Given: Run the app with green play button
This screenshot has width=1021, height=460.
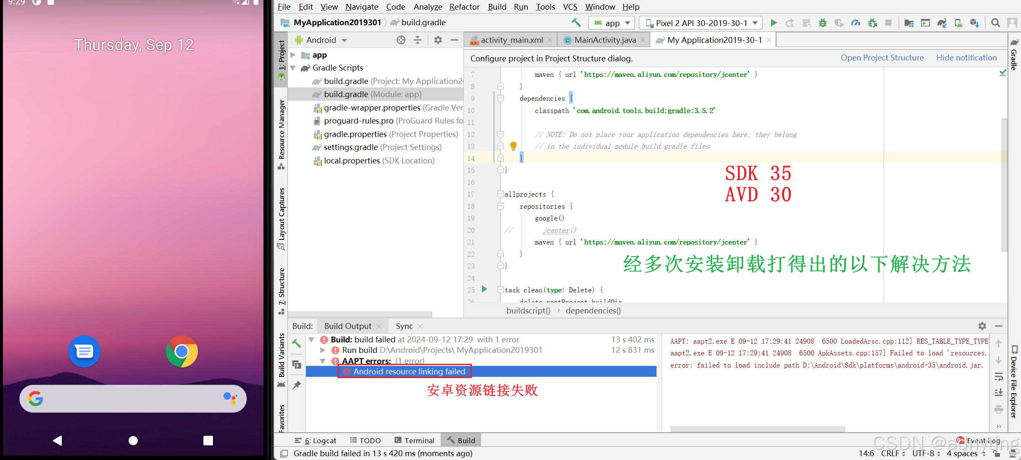Looking at the screenshot, I should (774, 23).
